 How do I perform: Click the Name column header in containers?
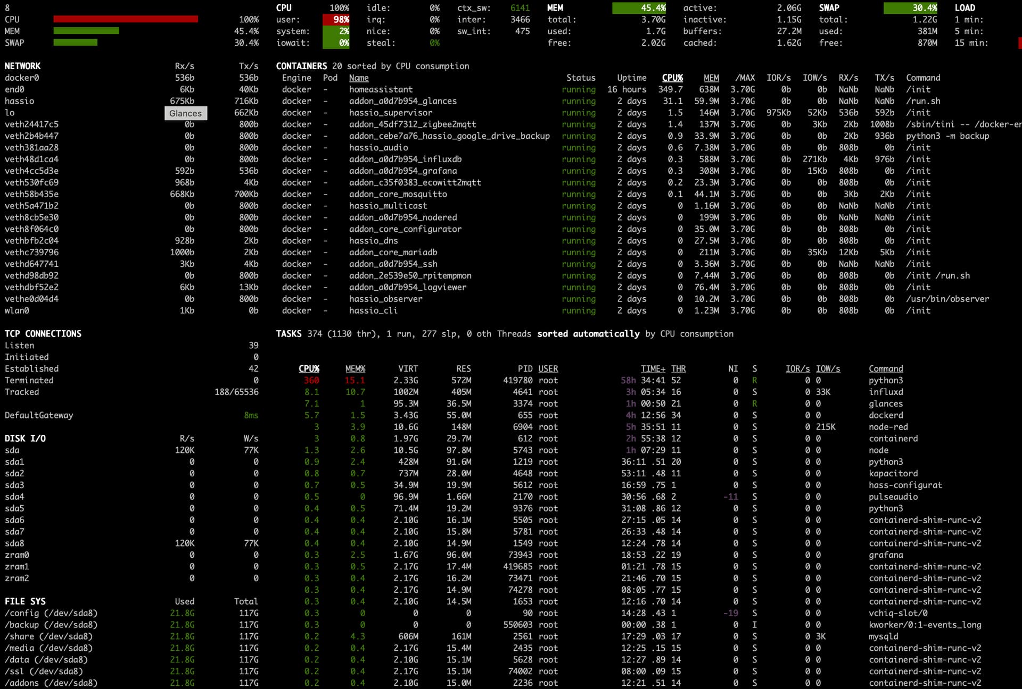pyautogui.click(x=359, y=78)
